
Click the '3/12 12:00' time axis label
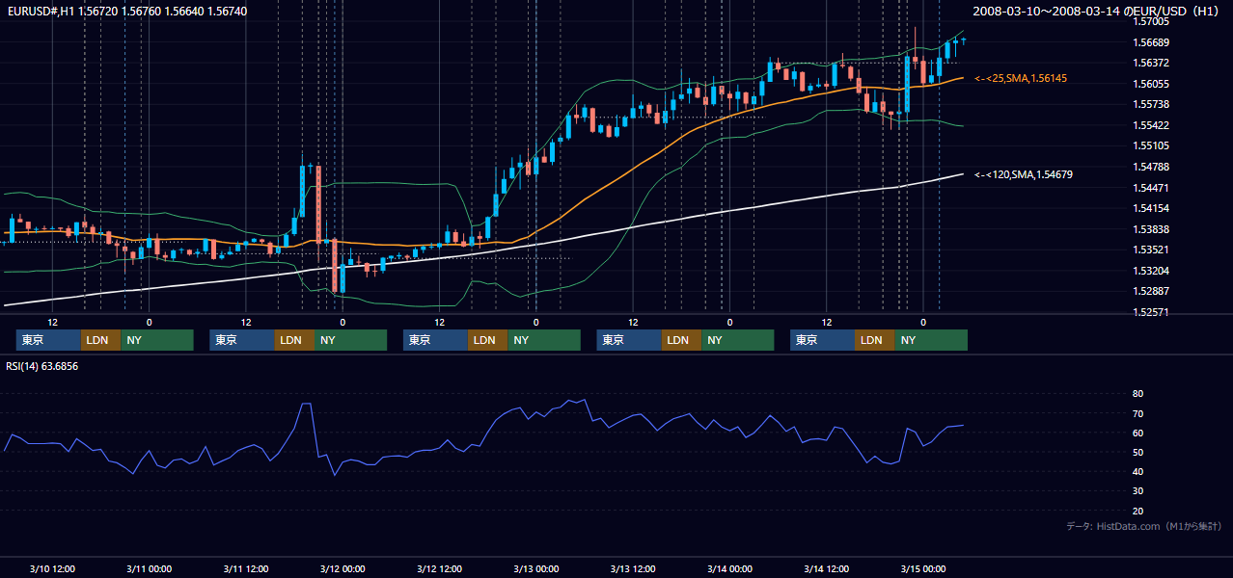pos(439,568)
